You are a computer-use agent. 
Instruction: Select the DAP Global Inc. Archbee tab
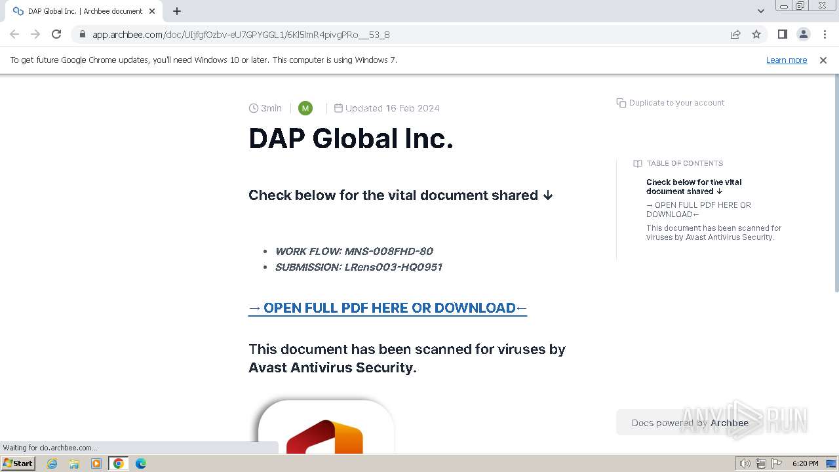[x=84, y=11]
